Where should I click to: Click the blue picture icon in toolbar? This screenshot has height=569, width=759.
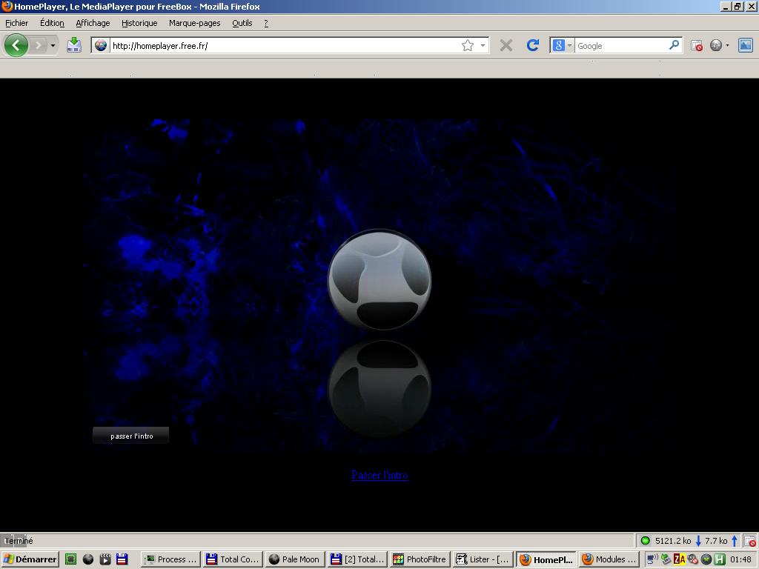tap(746, 45)
